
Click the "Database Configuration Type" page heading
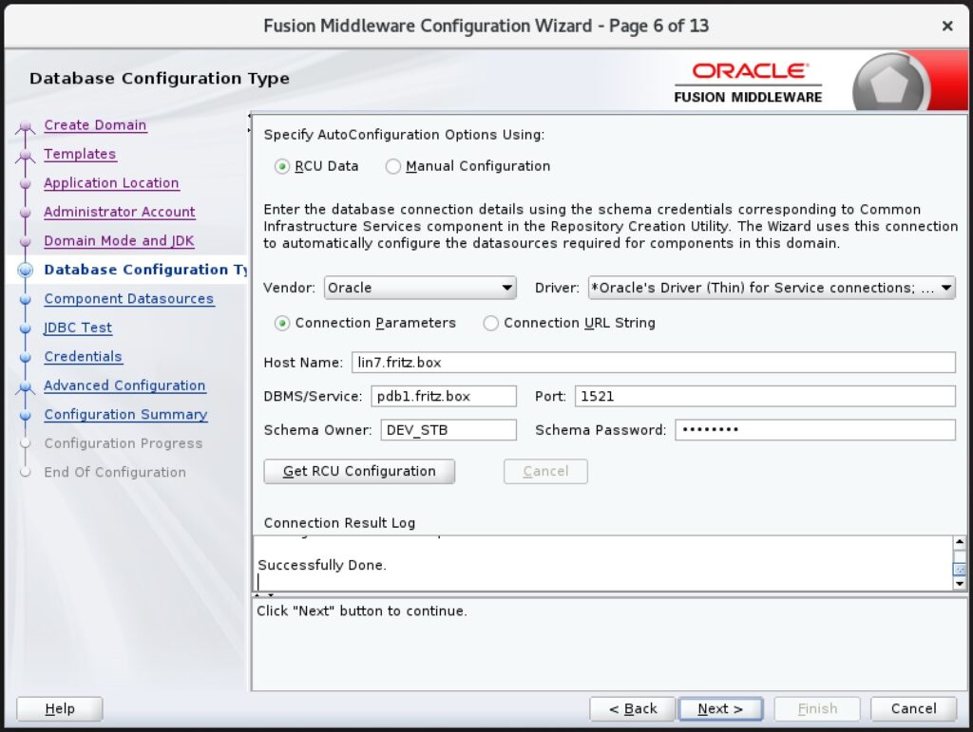click(x=160, y=79)
